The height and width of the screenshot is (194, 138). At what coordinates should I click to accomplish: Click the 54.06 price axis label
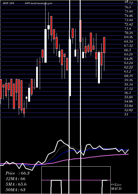[129, 102]
